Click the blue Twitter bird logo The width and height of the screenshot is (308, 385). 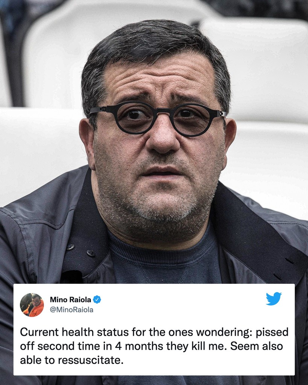274,299
